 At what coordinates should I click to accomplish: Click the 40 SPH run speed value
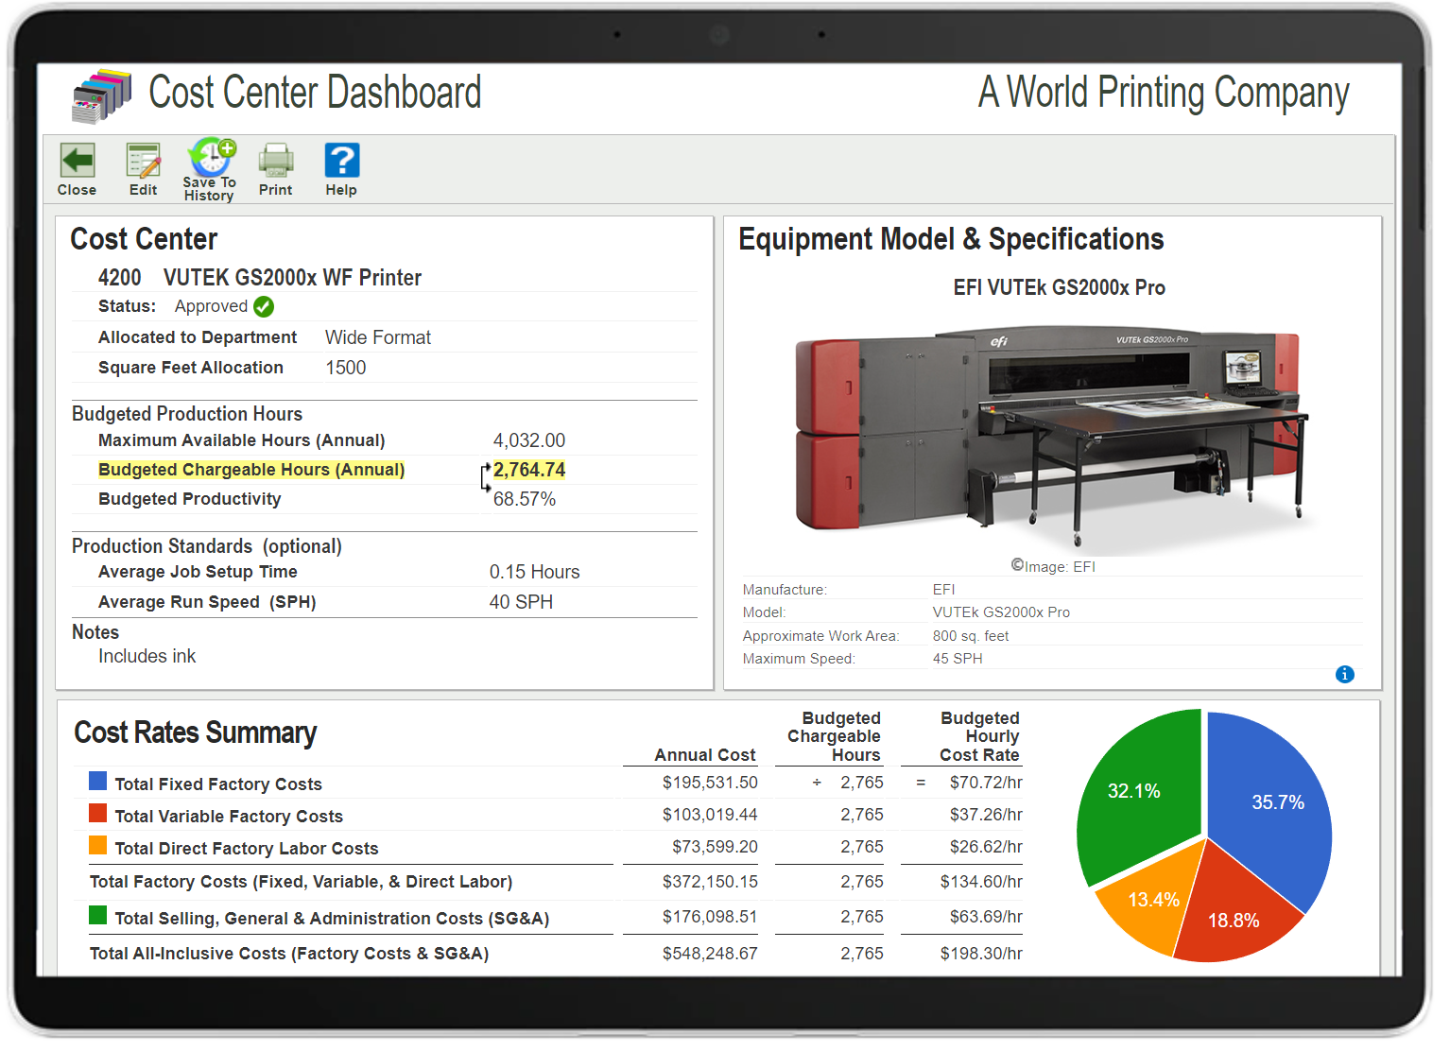point(521,602)
